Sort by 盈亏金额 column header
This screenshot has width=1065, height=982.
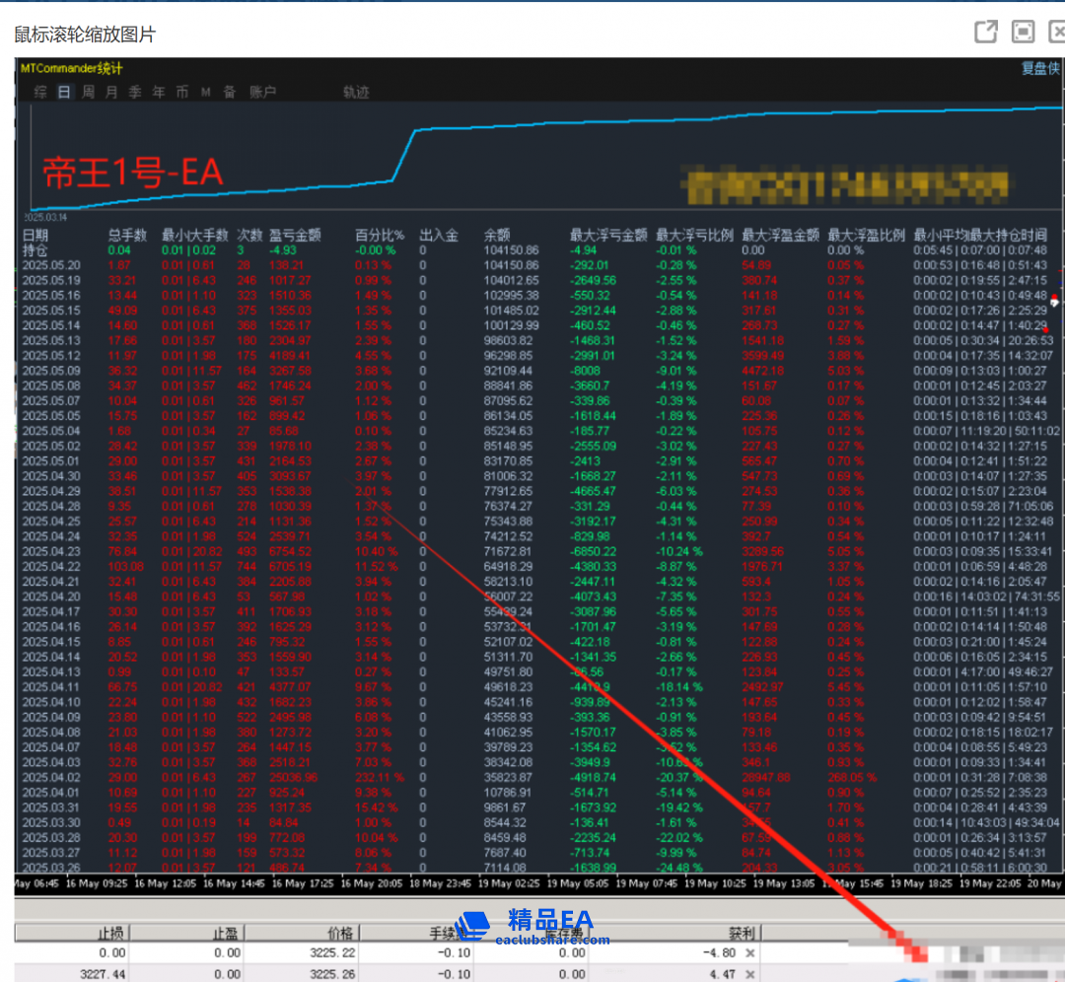click(295, 236)
